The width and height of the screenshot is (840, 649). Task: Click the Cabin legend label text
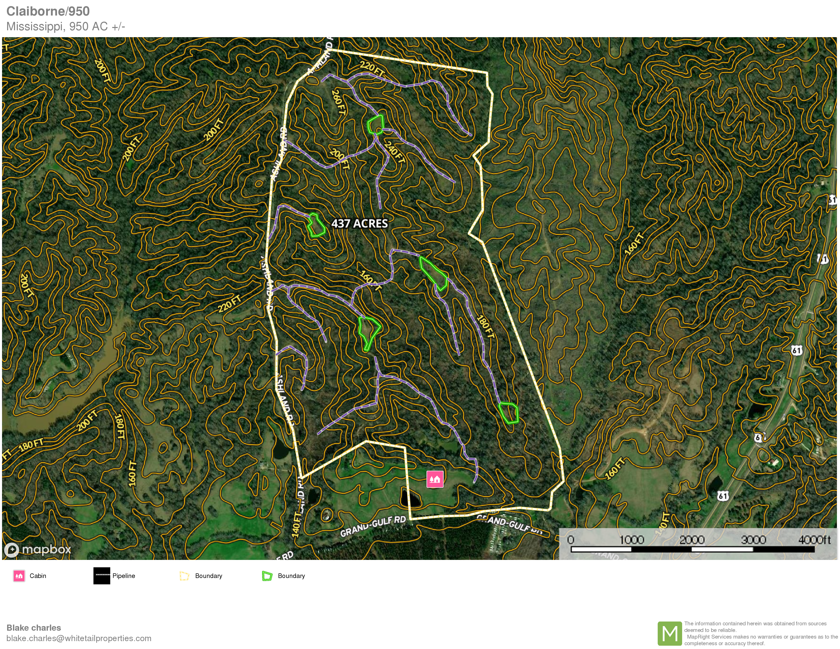[x=38, y=575]
